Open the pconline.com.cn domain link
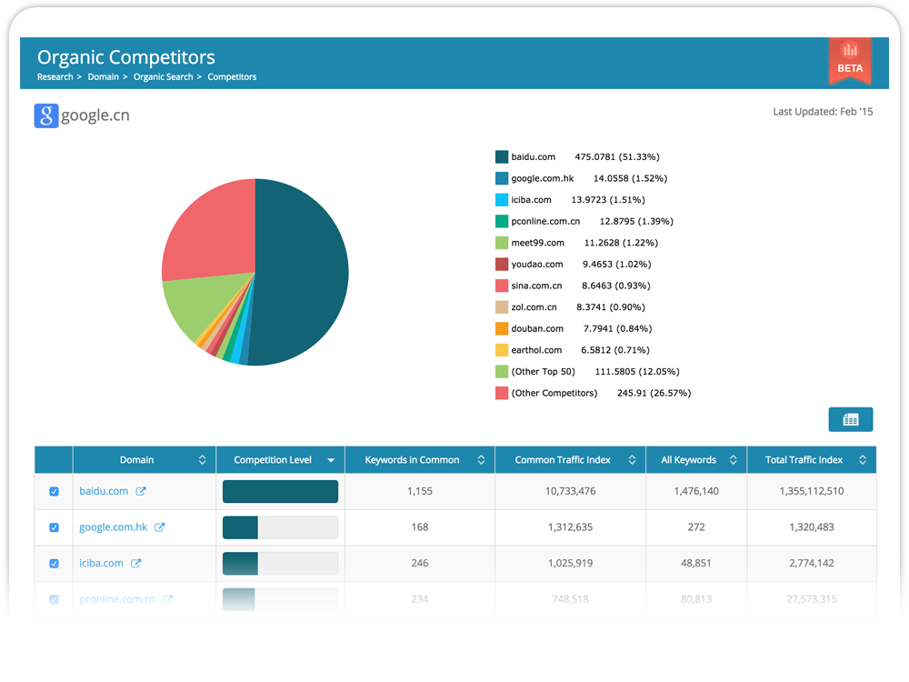 pos(117,600)
